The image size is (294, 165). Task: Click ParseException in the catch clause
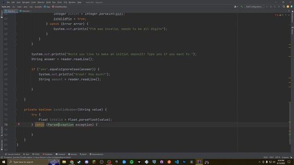tap(61, 125)
